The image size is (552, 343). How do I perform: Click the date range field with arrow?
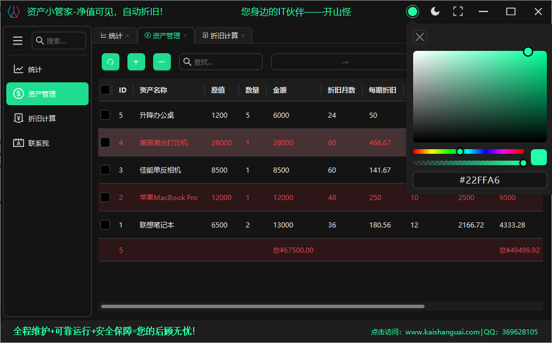pyautogui.click(x=339, y=62)
